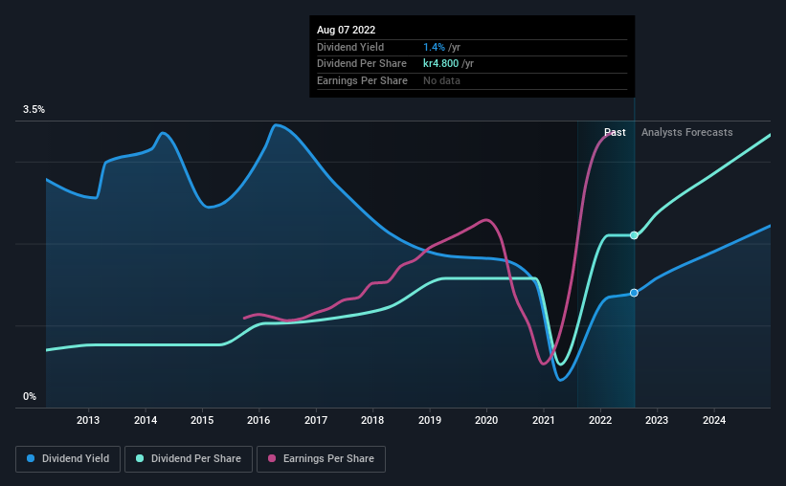Click the 2024 x-axis label

714,420
